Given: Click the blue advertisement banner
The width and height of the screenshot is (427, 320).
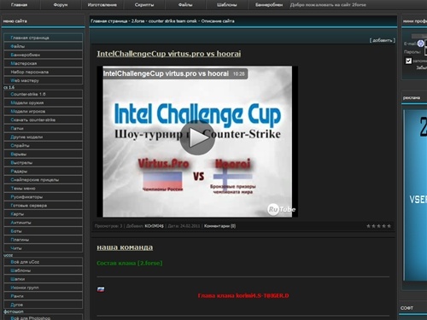Looking at the screenshot, I should click(x=415, y=195).
